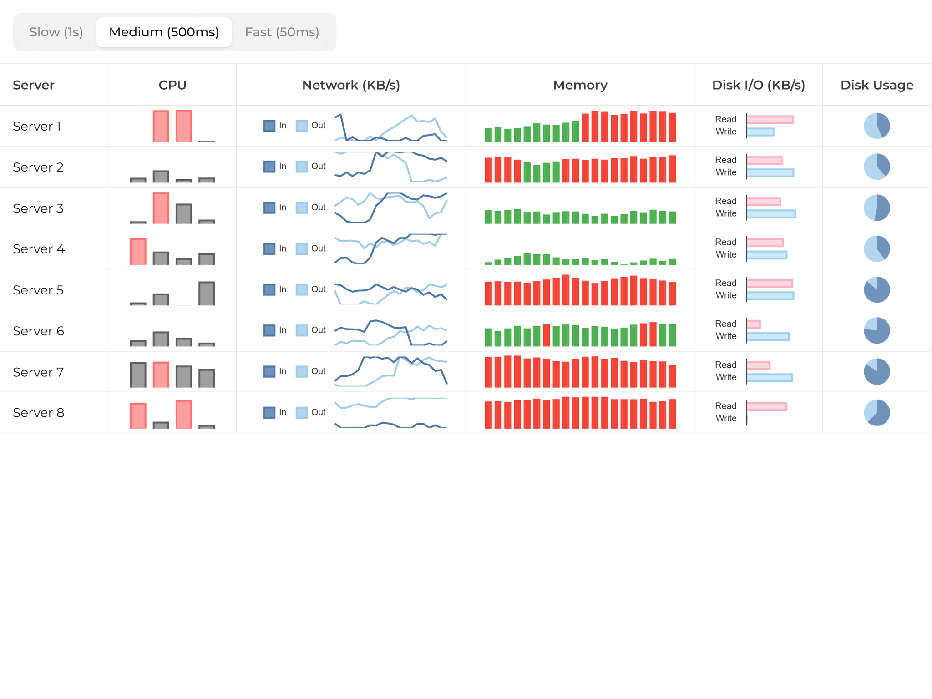Click the Server 8 disk Read bar
The height and width of the screenshot is (699, 932).
(767, 406)
